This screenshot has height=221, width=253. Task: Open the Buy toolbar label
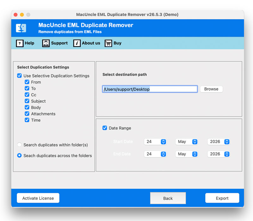click(117, 43)
